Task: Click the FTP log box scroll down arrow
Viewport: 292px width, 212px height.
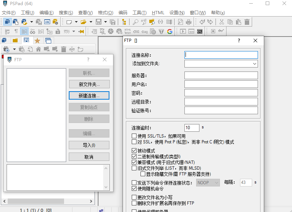Action: tap(106, 187)
